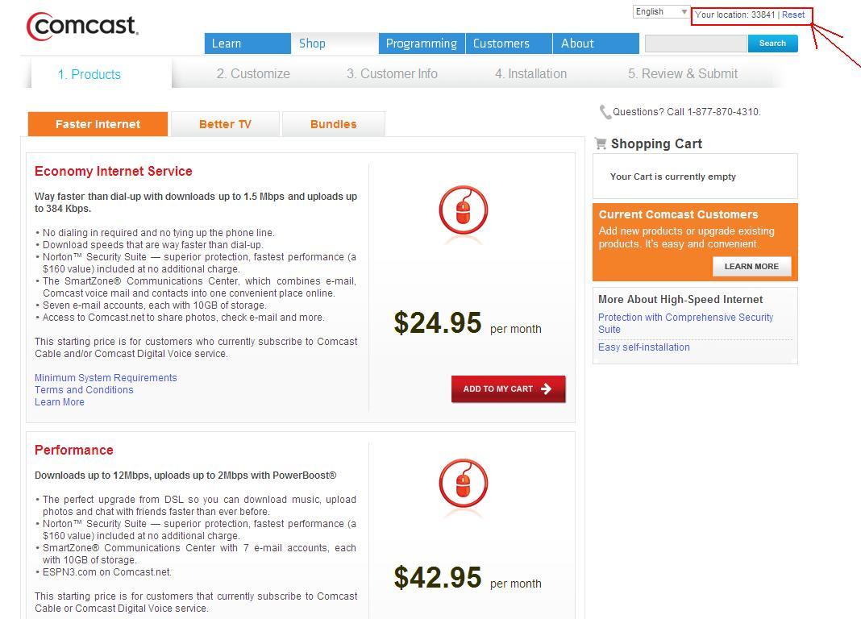This screenshot has height=619, width=861.
Task: Open the Learn menu
Action: point(247,44)
